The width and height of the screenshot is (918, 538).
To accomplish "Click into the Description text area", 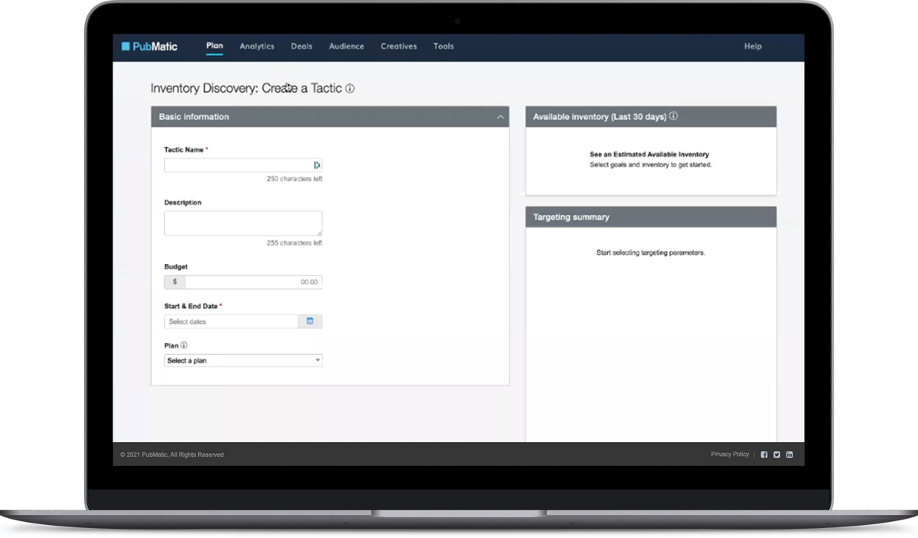I will coord(243,223).
